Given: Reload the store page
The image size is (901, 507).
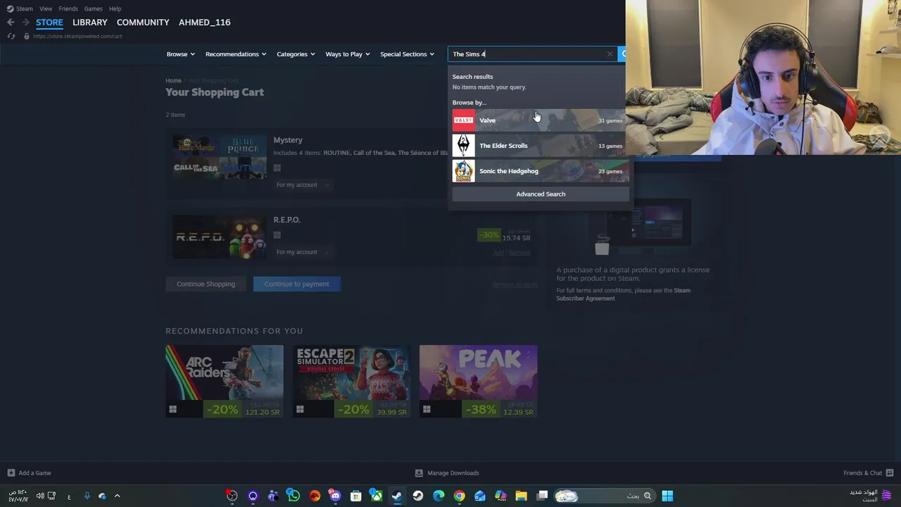Looking at the screenshot, I should (11, 36).
